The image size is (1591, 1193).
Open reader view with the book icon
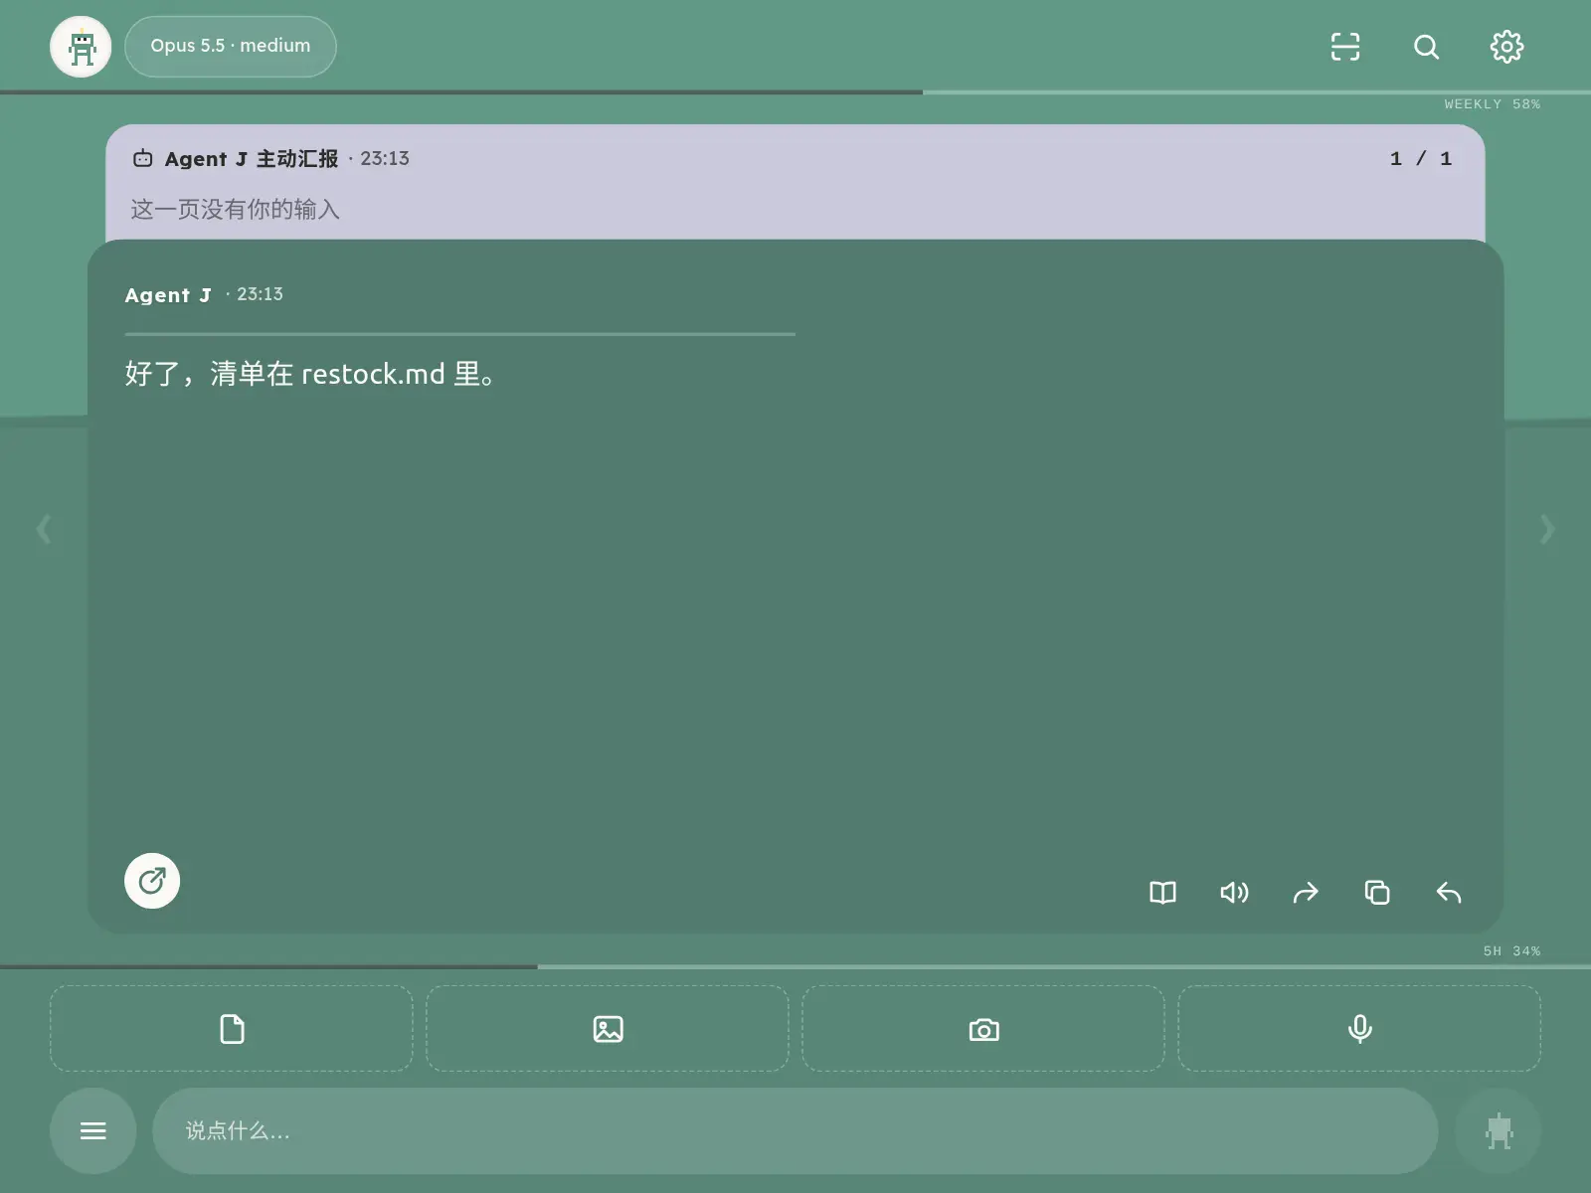(1162, 893)
